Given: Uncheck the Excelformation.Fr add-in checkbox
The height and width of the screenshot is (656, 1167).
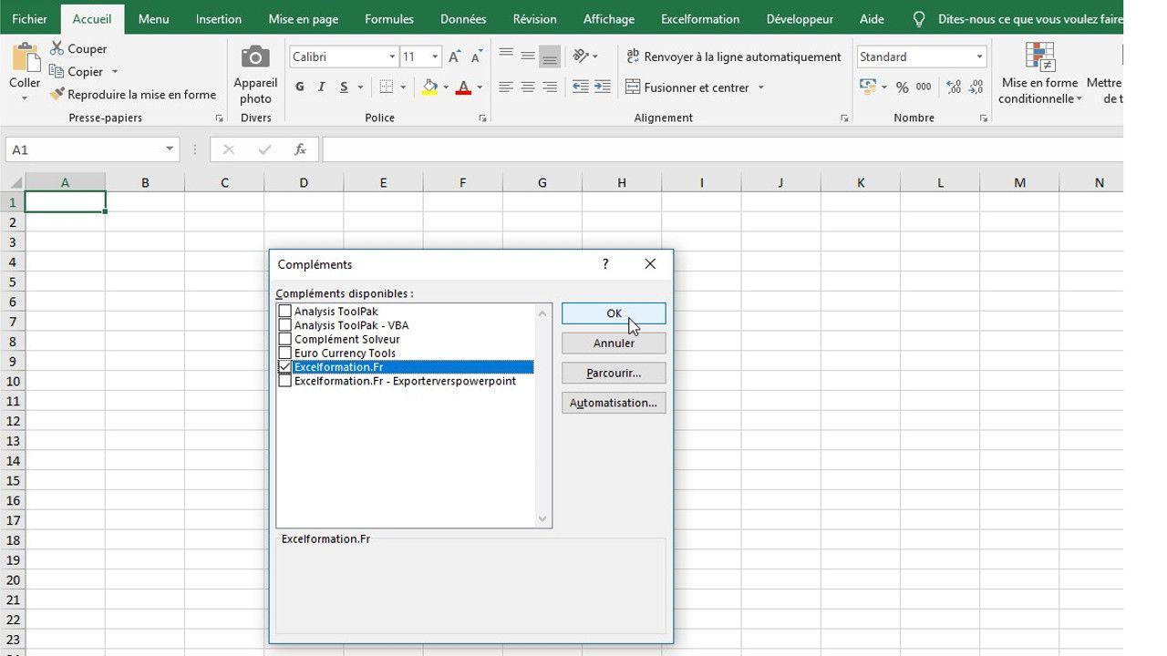Looking at the screenshot, I should pos(285,367).
